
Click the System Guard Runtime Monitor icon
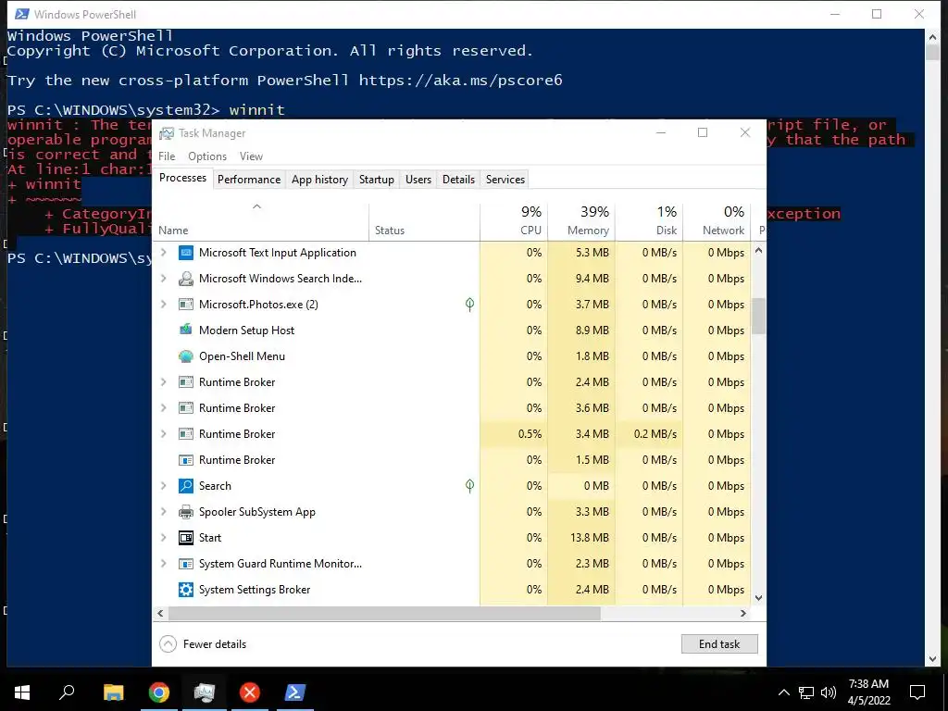[185, 564]
